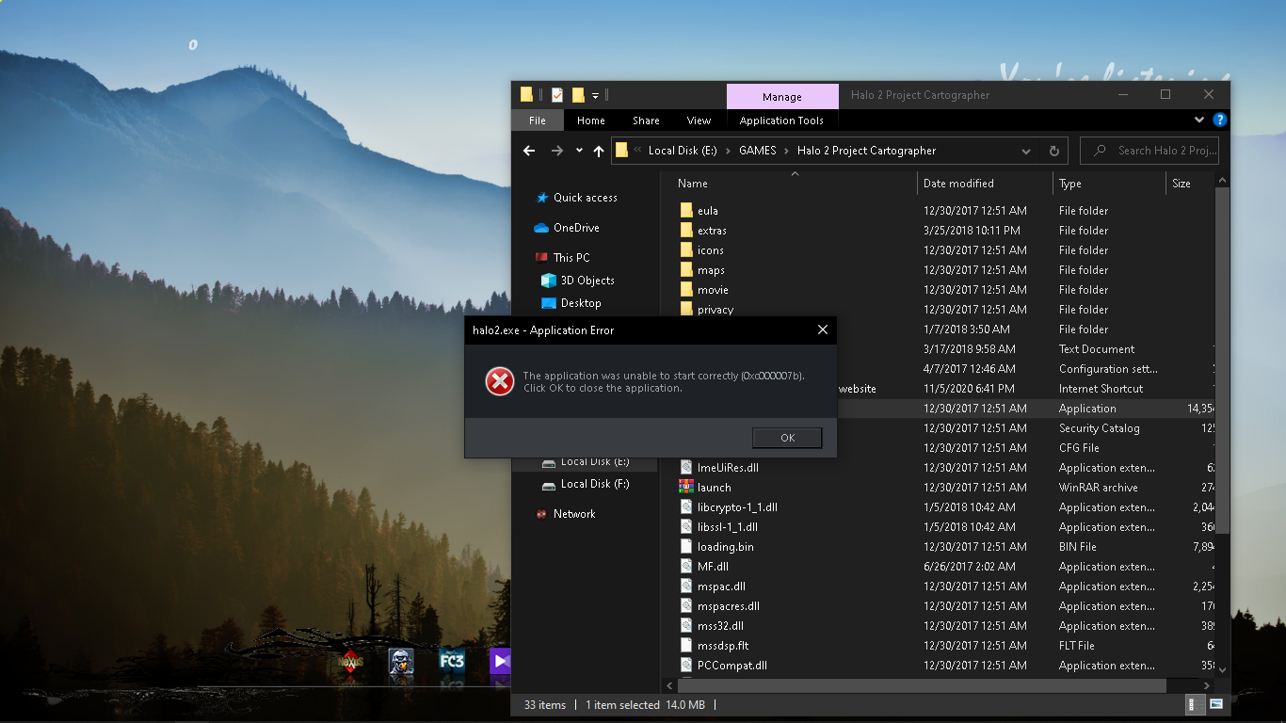Expand the ribbon with the chevron
This screenshot has height=723, width=1286.
[1199, 120]
